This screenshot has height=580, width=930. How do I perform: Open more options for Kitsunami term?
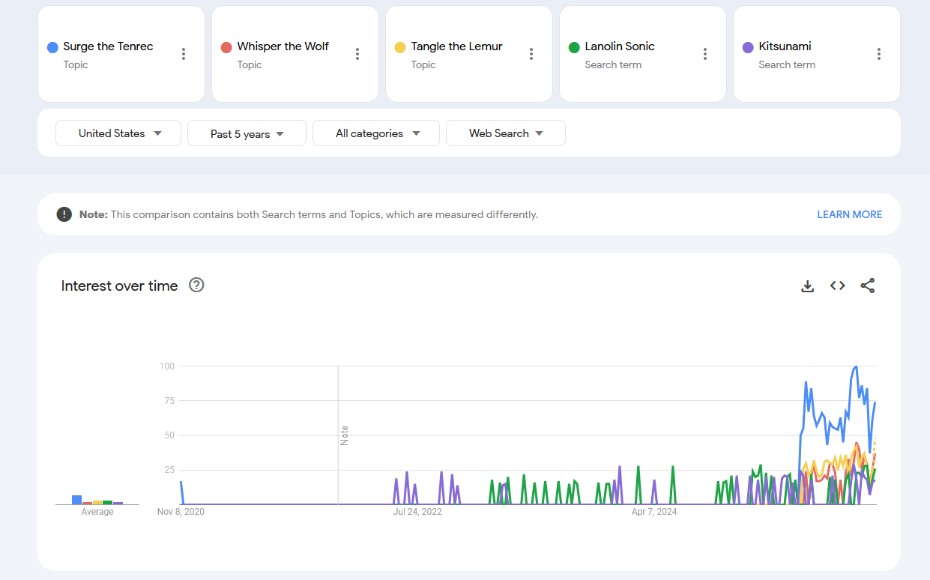click(x=879, y=54)
